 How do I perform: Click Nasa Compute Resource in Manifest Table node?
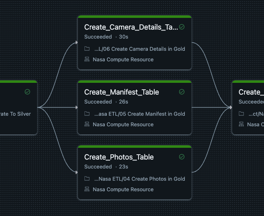[x=123, y=124]
